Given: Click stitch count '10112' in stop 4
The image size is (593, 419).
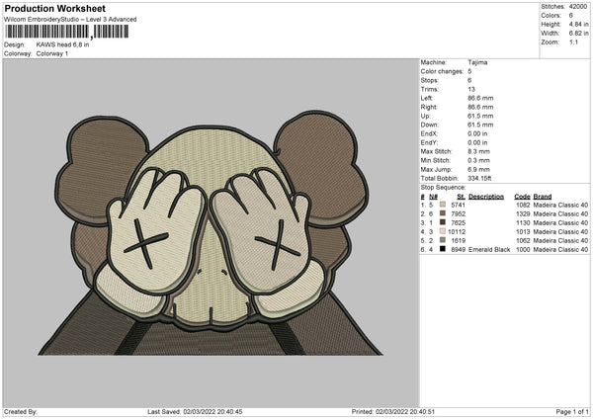Looking at the screenshot, I should click(457, 232).
